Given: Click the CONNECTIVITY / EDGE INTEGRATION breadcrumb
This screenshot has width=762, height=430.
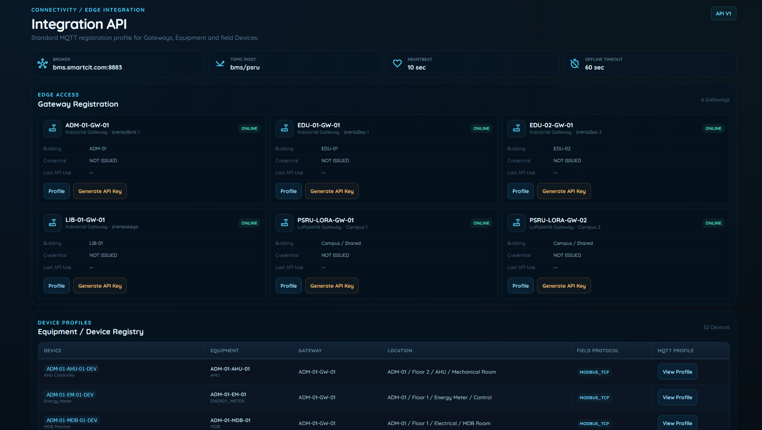Looking at the screenshot, I should (88, 10).
